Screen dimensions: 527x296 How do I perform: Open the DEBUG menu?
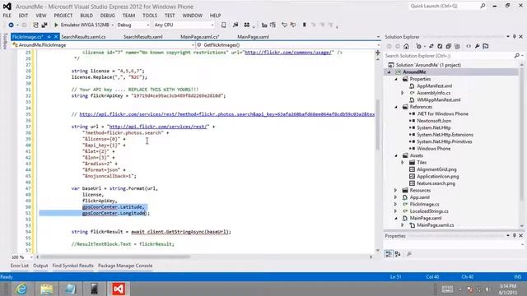[108, 16]
